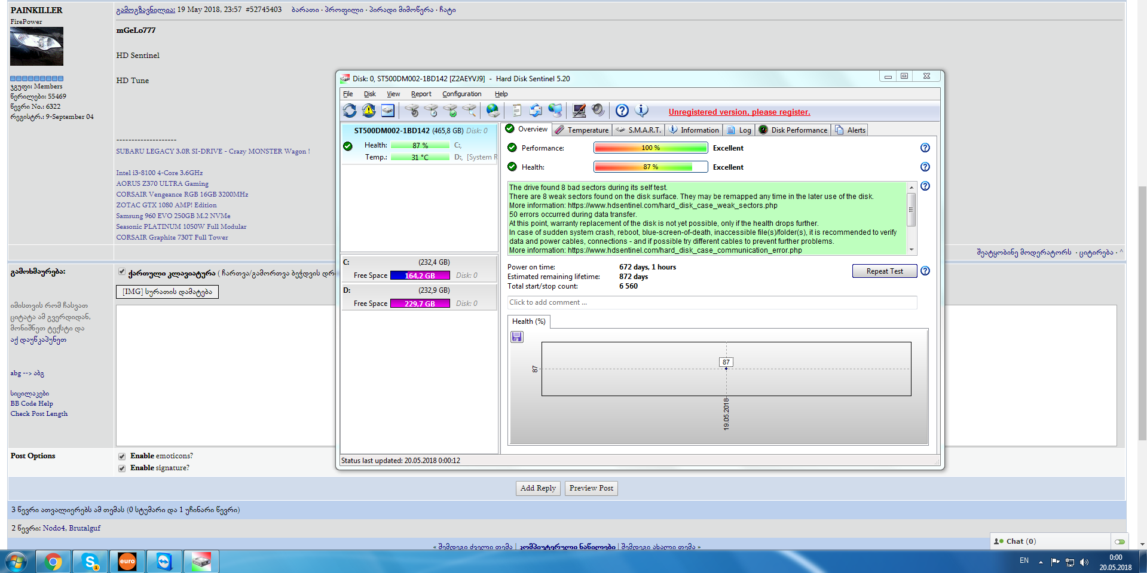Toggle the Georgian keyboard checkbox
This screenshot has width=1147, height=573.
click(x=121, y=272)
